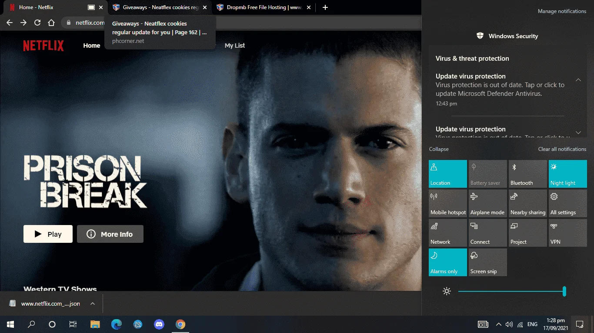The image size is (594, 333).
Task: Click the Netflix logo
Action: pyautogui.click(x=43, y=46)
